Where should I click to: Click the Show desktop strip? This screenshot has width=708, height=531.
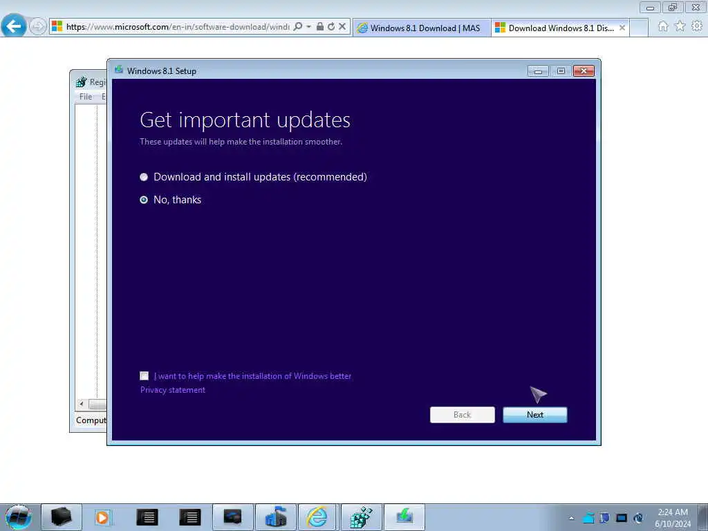[703, 518]
